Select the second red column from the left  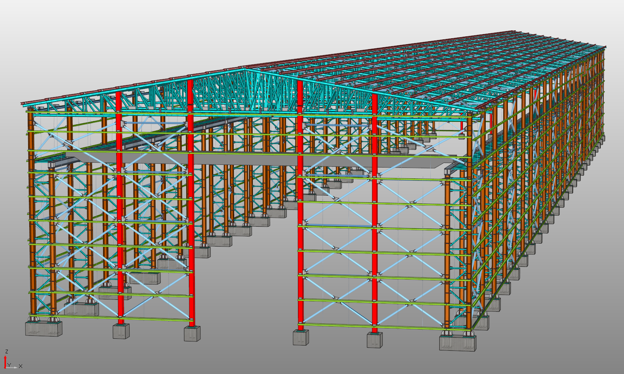190,210
